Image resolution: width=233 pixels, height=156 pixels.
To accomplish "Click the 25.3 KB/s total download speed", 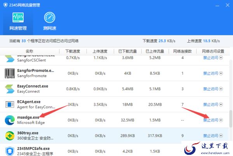I will tap(167, 41).
